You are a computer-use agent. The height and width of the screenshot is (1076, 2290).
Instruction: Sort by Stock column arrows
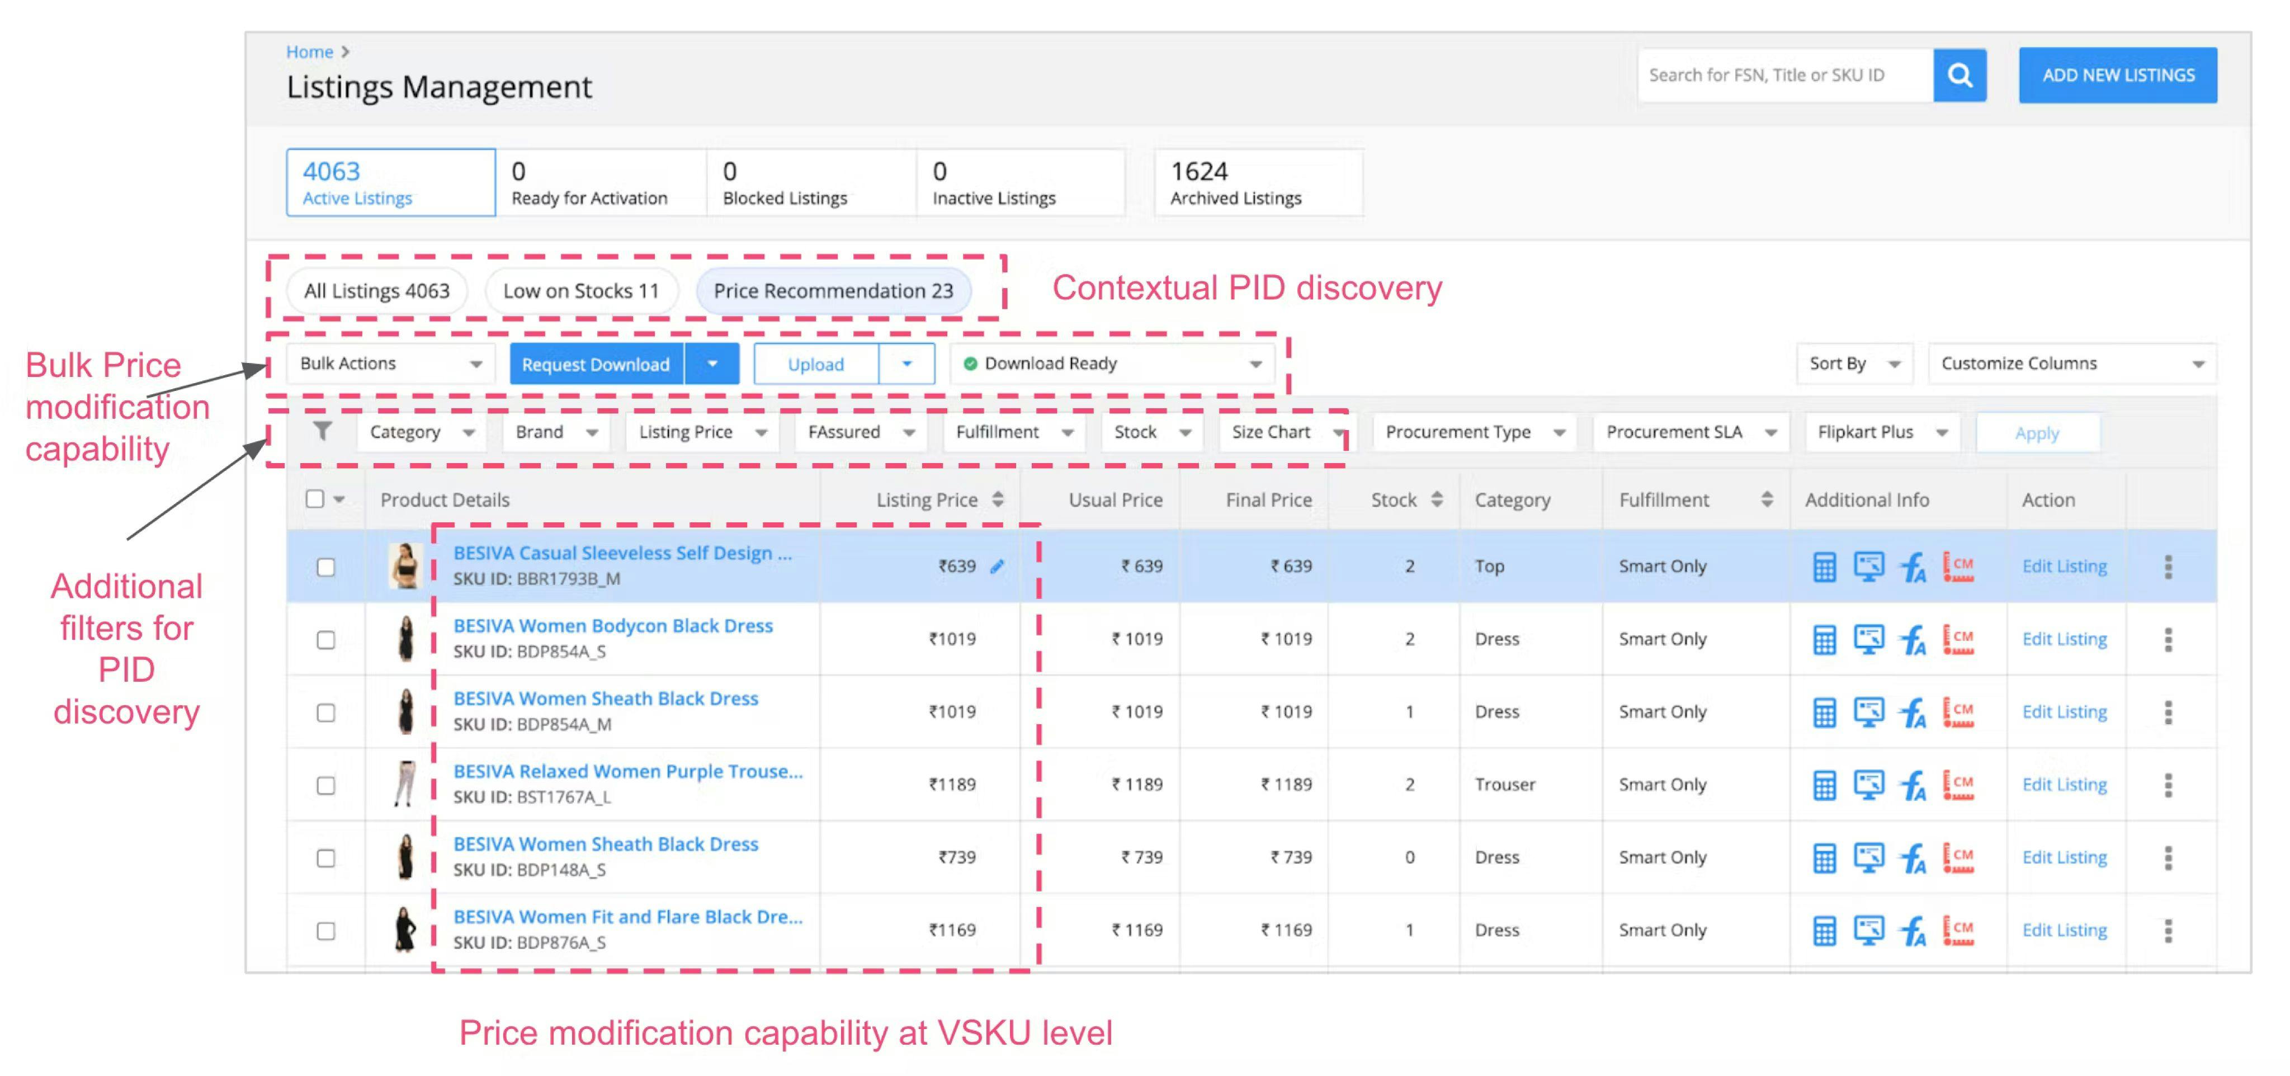point(1437,500)
